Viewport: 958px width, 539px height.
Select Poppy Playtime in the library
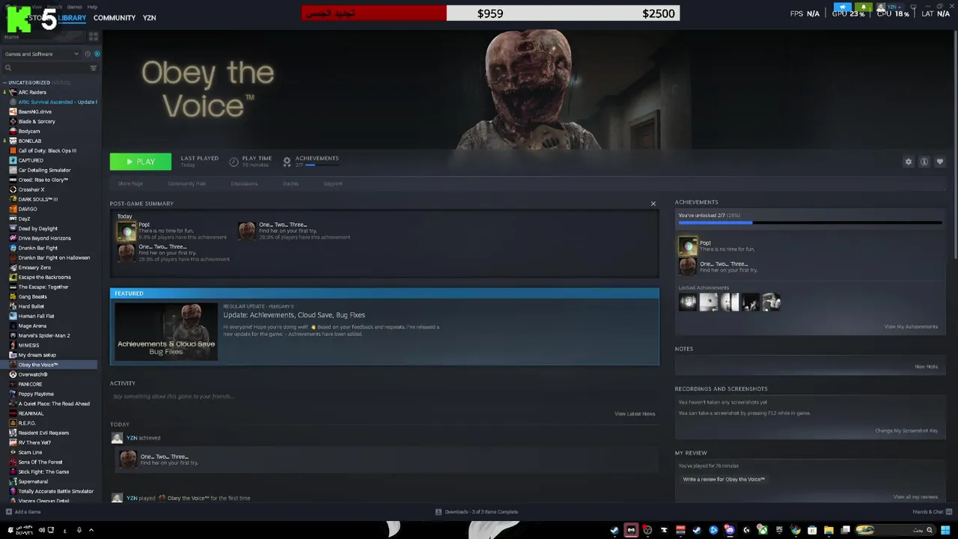36,394
